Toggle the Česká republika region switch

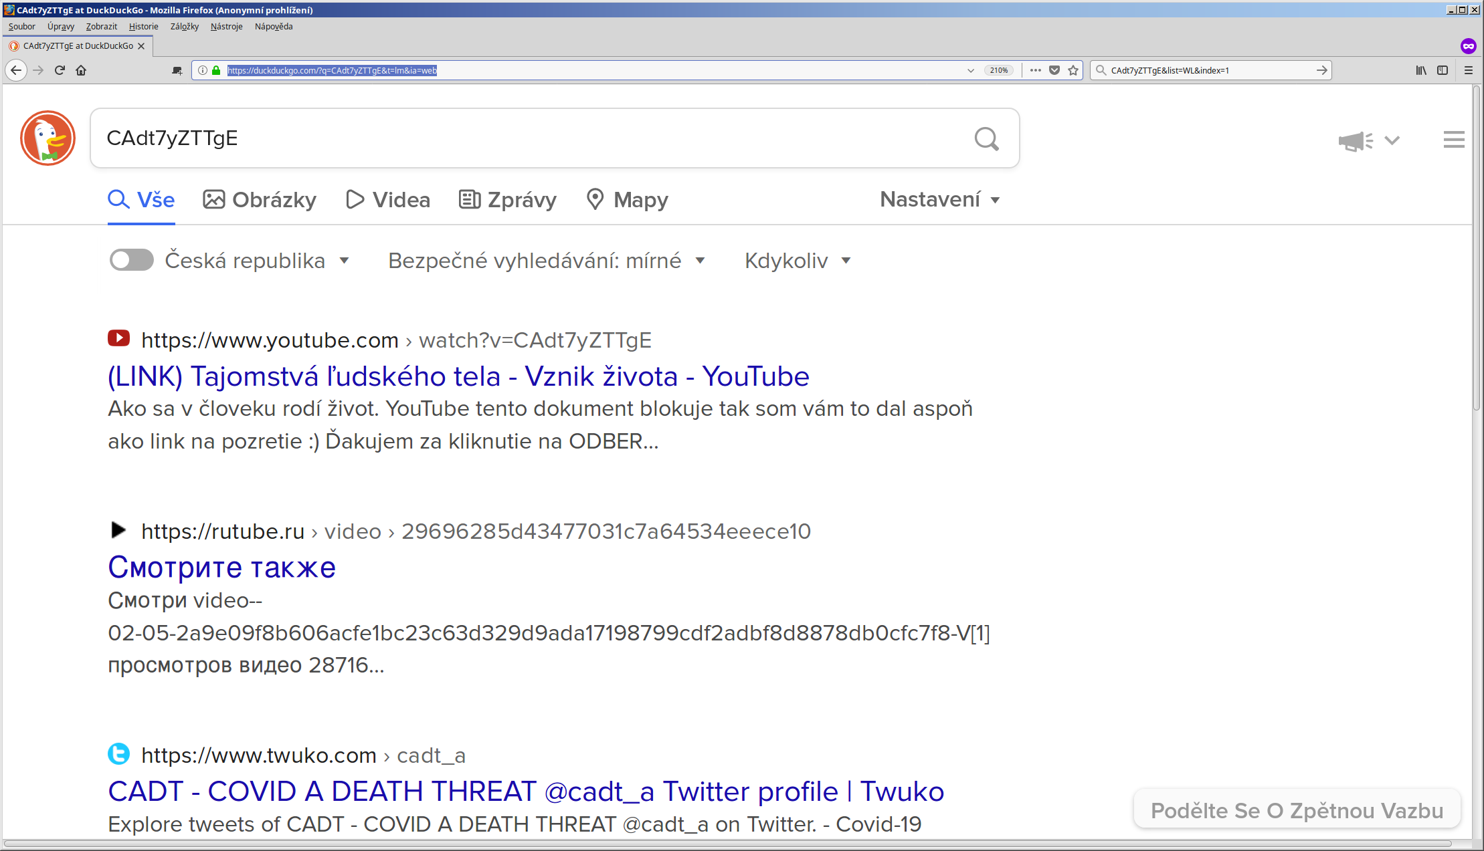tap(131, 260)
